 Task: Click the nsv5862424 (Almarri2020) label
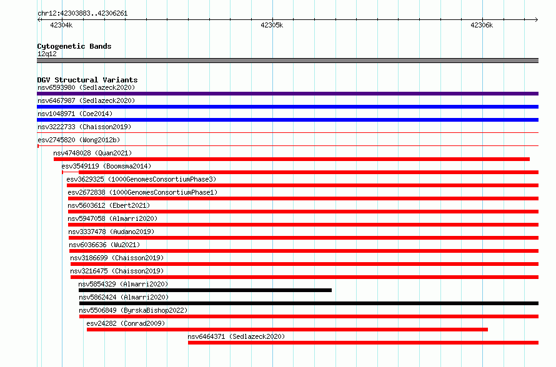pyautogui.click(x=124, y=297)
